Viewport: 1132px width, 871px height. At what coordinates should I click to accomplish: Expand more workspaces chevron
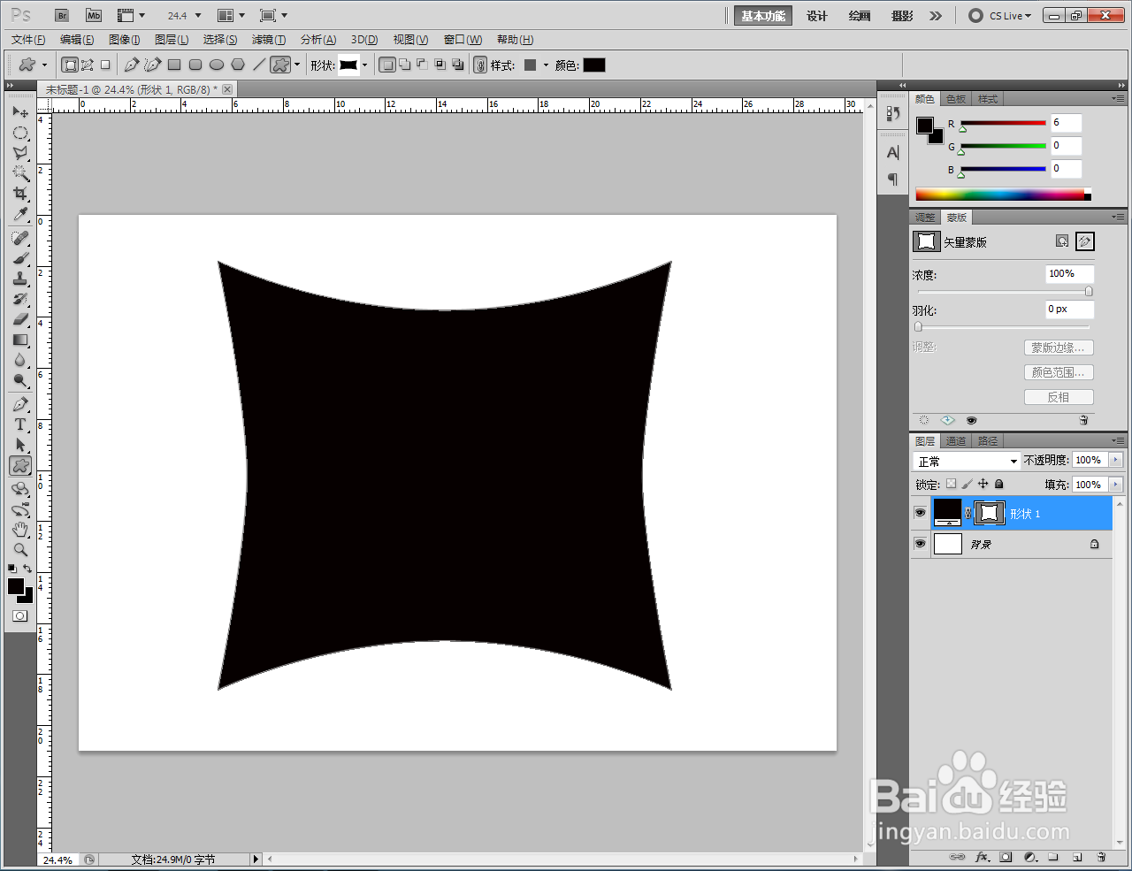[x=936, y=16]
